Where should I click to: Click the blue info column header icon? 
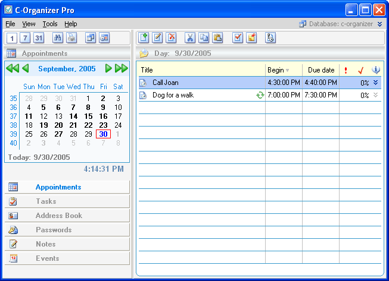[376, 70]
